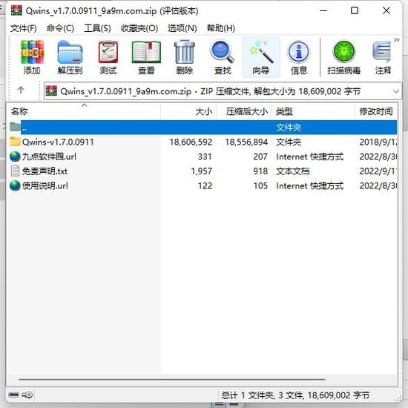Click the 删除 (Delete) trash icon
Viewport: 408px width, 408px height.
click(x=185, y=57)
